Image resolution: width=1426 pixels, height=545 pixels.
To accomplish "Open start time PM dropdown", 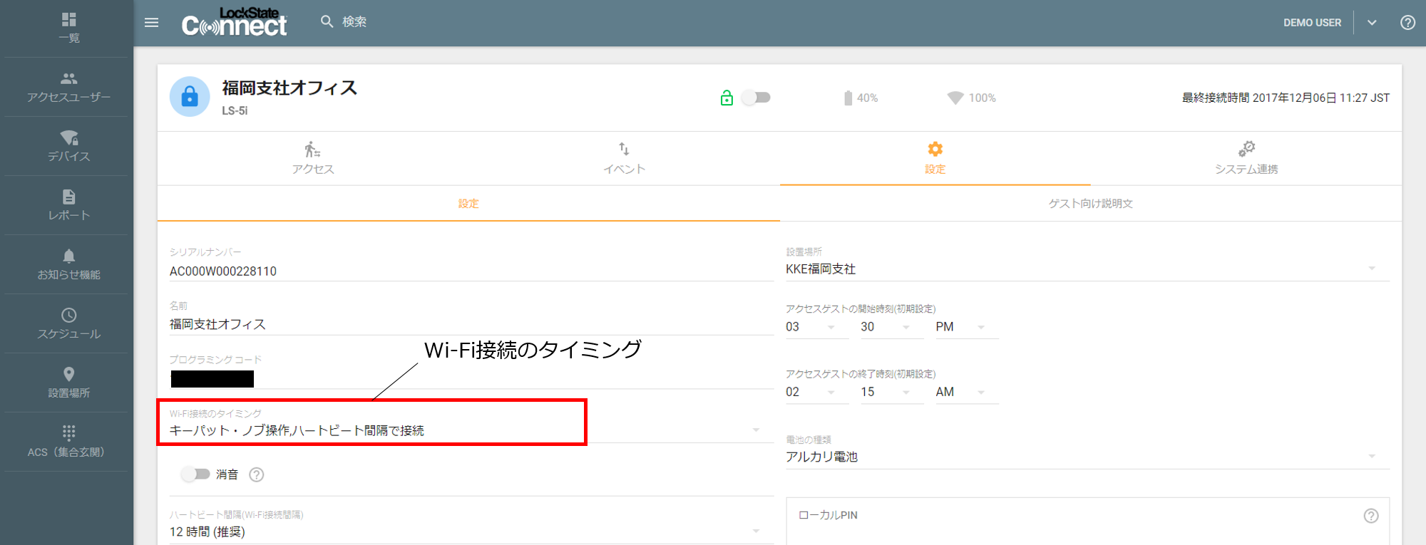I will point(966,327).
